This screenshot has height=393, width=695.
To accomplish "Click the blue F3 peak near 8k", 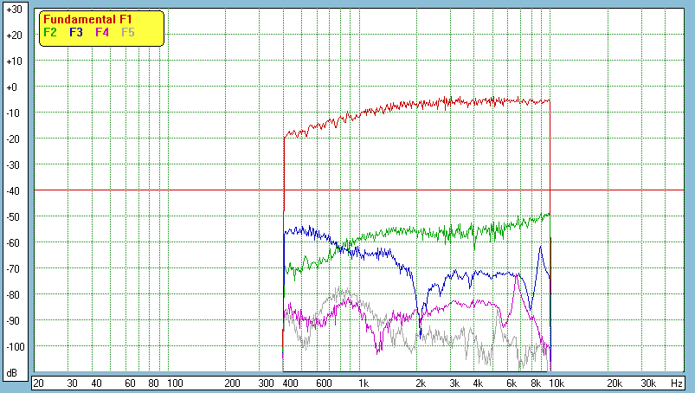I will (x=541, y=247).
